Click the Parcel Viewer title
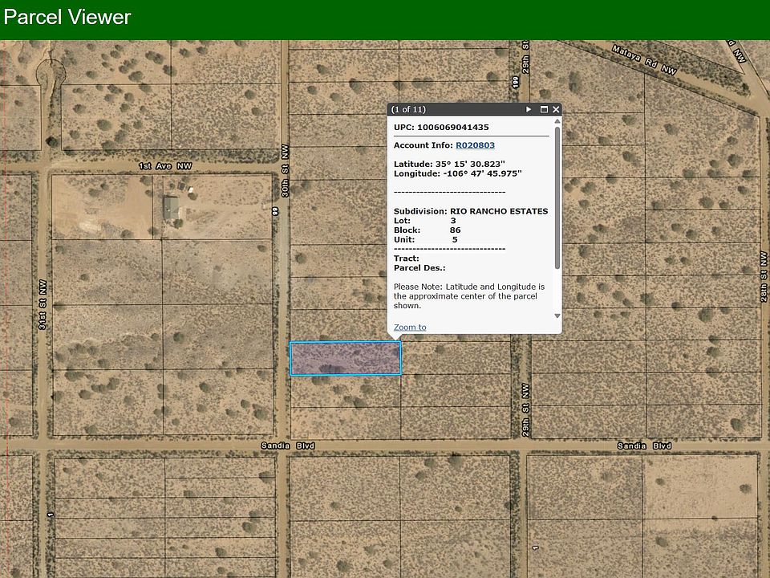The height and width of the screenshot is (578, 770). pos(67,17)
